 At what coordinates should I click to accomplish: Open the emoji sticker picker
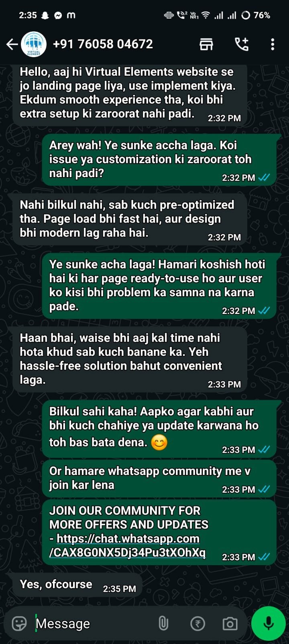19,623
